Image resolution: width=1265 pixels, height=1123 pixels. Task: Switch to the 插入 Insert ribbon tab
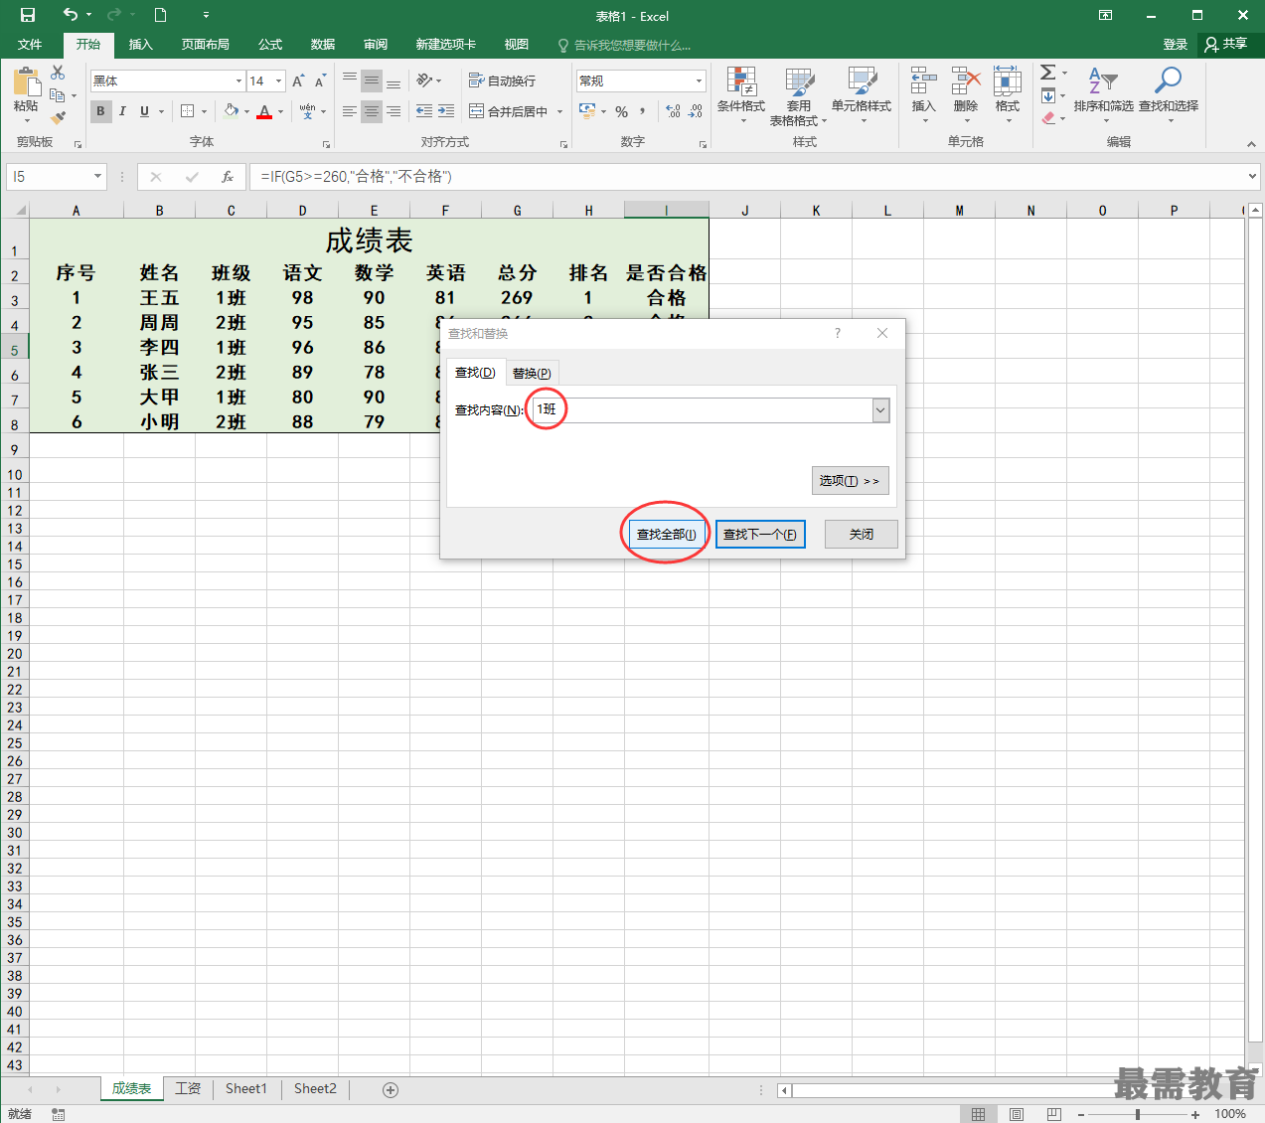(x=140, y=45)
